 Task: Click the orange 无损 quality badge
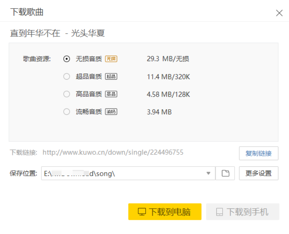tap(111, 59)
